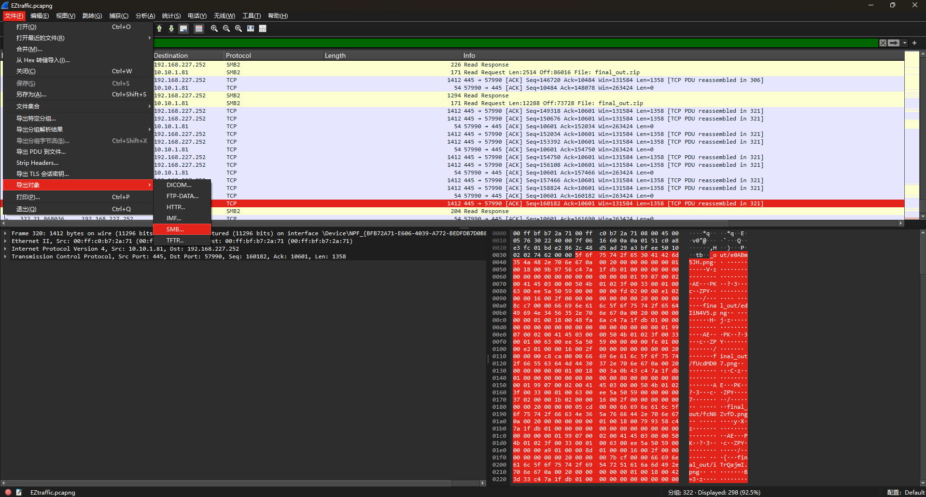926x497 pixels.
Task: Sort by the Info column header
Action: tap(683, 55)
